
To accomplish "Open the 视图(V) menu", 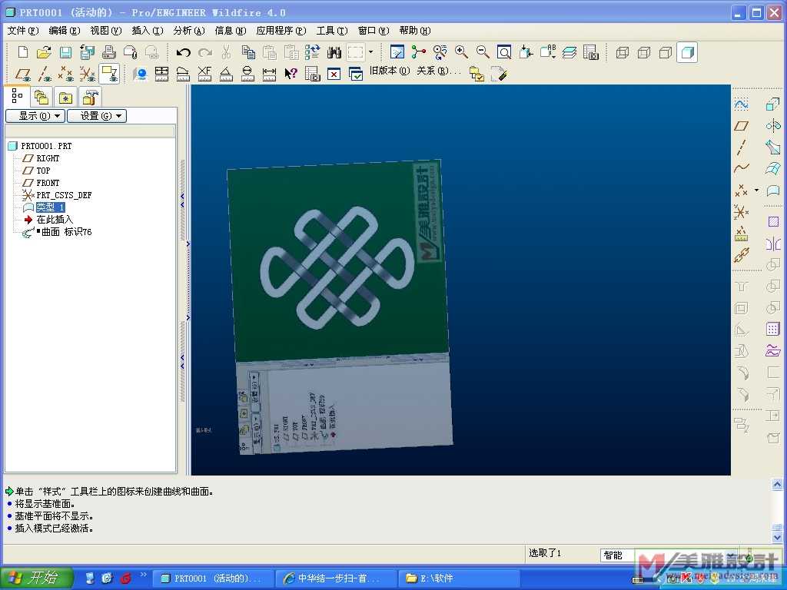I will coord(106,31).
